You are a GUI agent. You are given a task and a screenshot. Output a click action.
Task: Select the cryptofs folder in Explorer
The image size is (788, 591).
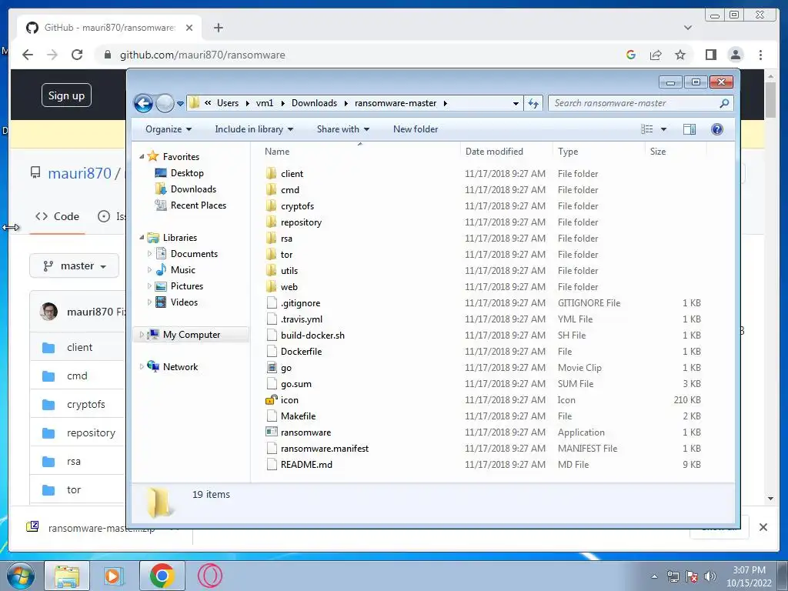pyautogui.click(x=297, y=206)
